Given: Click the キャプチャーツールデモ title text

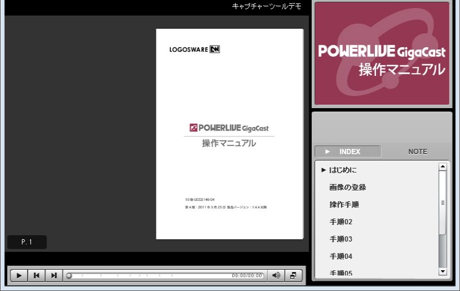Looking at the screenshot, I should click(x=267, y=6).
